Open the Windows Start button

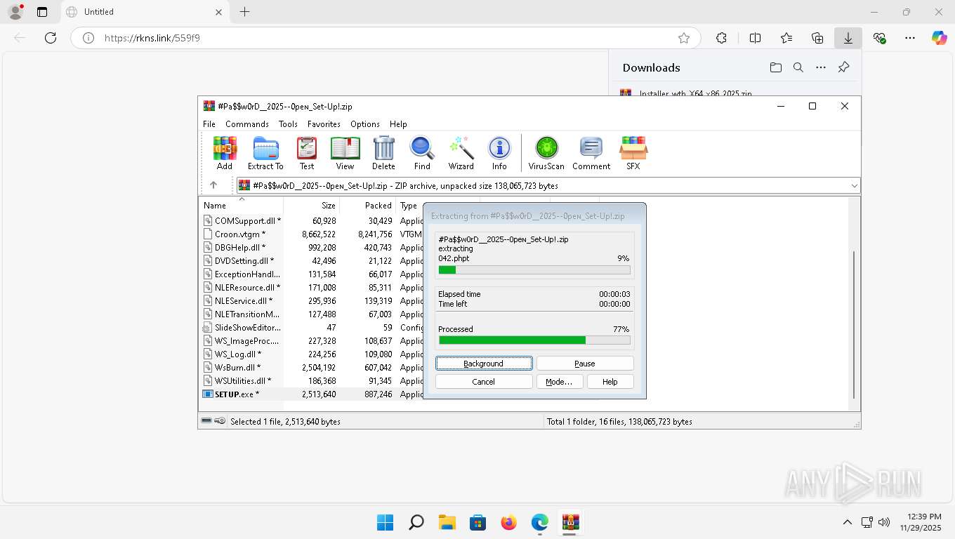tap(385, 522)
